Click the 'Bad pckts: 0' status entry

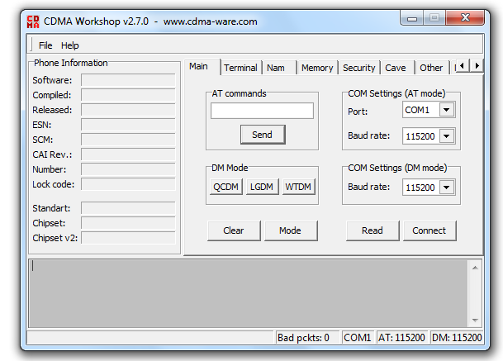tap(307, 338)
